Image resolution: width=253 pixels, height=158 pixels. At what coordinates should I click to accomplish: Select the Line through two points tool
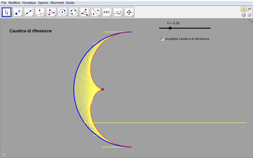pyautogui.click(x=29, y=12)
